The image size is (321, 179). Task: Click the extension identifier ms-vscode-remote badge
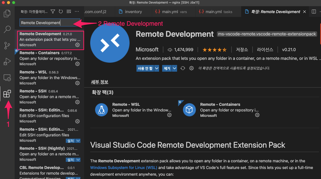click(267, 34)
